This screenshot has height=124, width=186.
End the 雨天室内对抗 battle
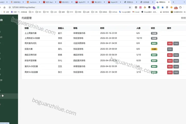[176, 43]
